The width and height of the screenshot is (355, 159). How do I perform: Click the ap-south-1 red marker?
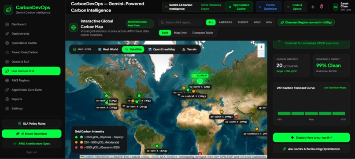tap(237, 117)
